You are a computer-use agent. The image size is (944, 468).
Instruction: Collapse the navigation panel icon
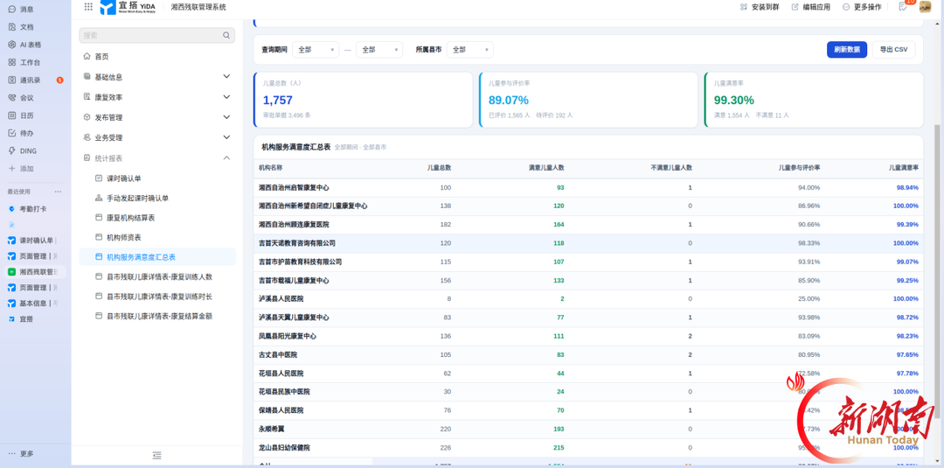pyautogui.click(x=157, y=456)
